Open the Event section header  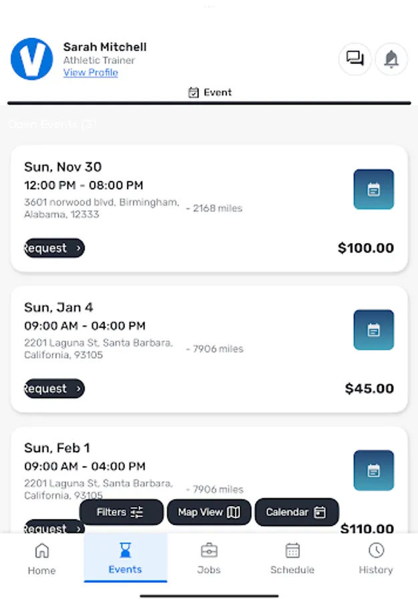(209, 92)
